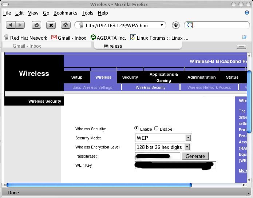Viewport: 253px width, 198px height.
Task: Select the Enable wireless security radio
Action: (x=137, y=128)
